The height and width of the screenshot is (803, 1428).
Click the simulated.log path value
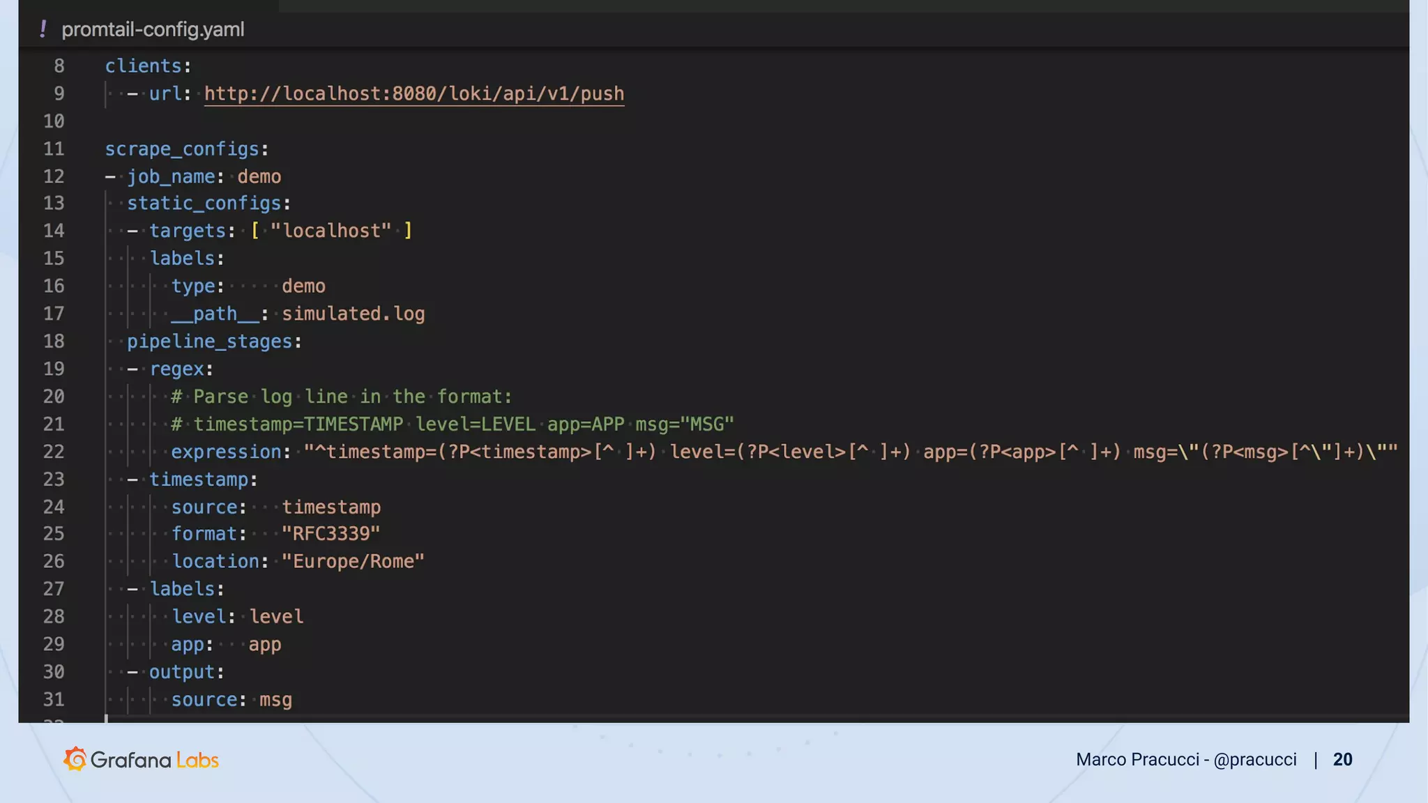click(x=353, y=314)
